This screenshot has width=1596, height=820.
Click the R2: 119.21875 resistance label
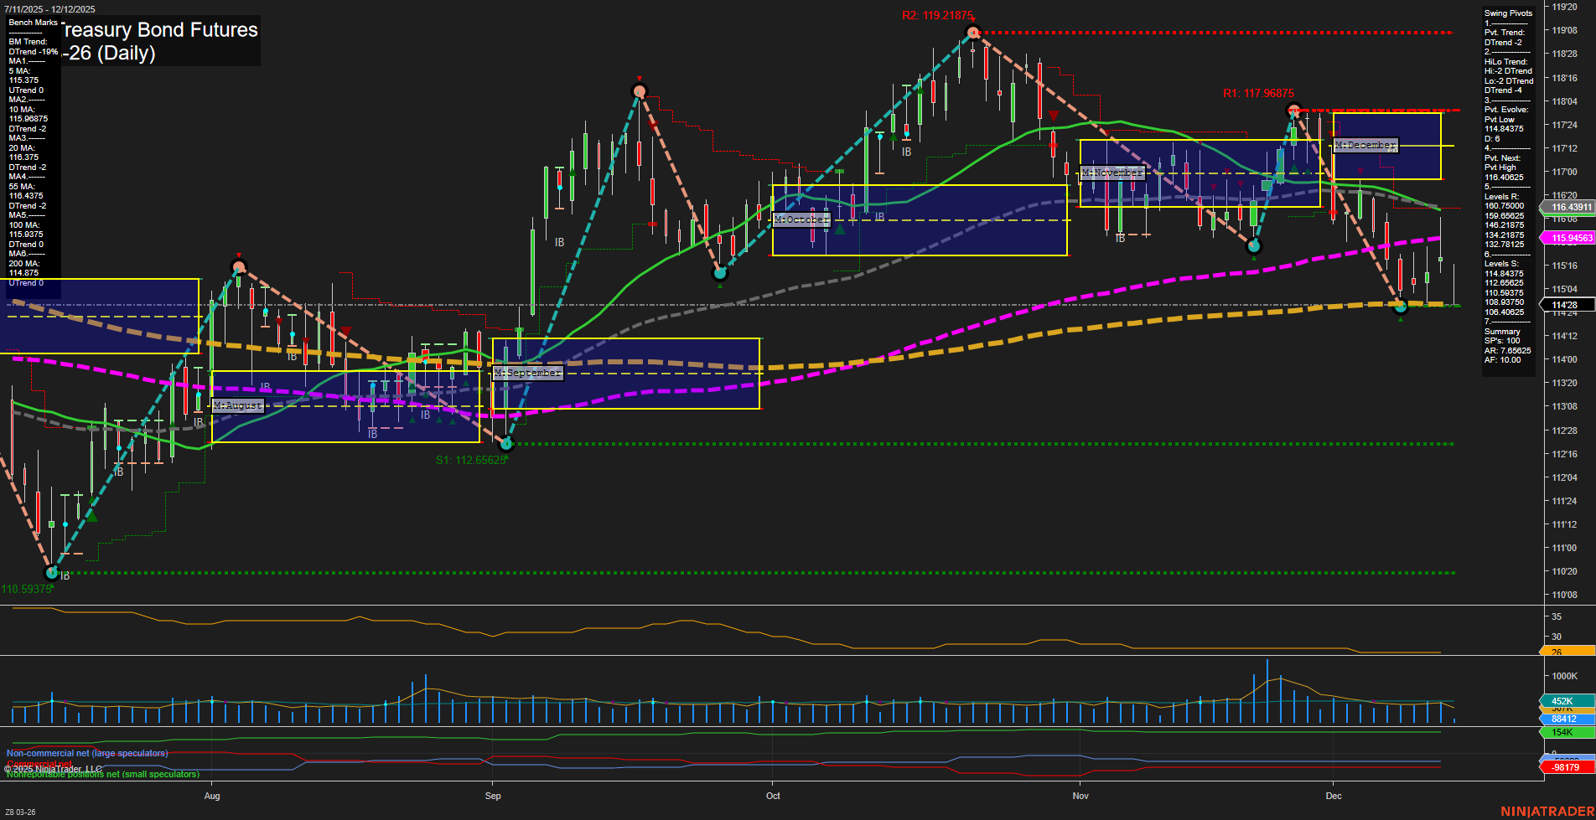click(937, 14)
